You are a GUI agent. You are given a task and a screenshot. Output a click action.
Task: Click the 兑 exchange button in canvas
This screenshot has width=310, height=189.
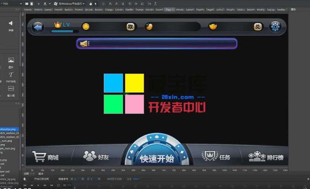tap(258, 27)
